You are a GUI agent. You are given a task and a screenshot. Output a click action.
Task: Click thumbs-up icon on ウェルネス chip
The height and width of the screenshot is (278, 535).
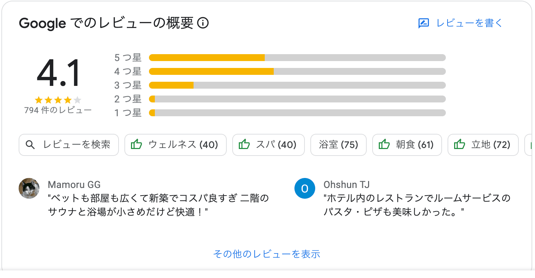coord(137,145)
